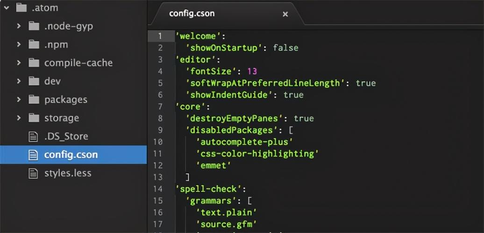
Task: Click the 'text.plain' string
Action: pos(227,212)
